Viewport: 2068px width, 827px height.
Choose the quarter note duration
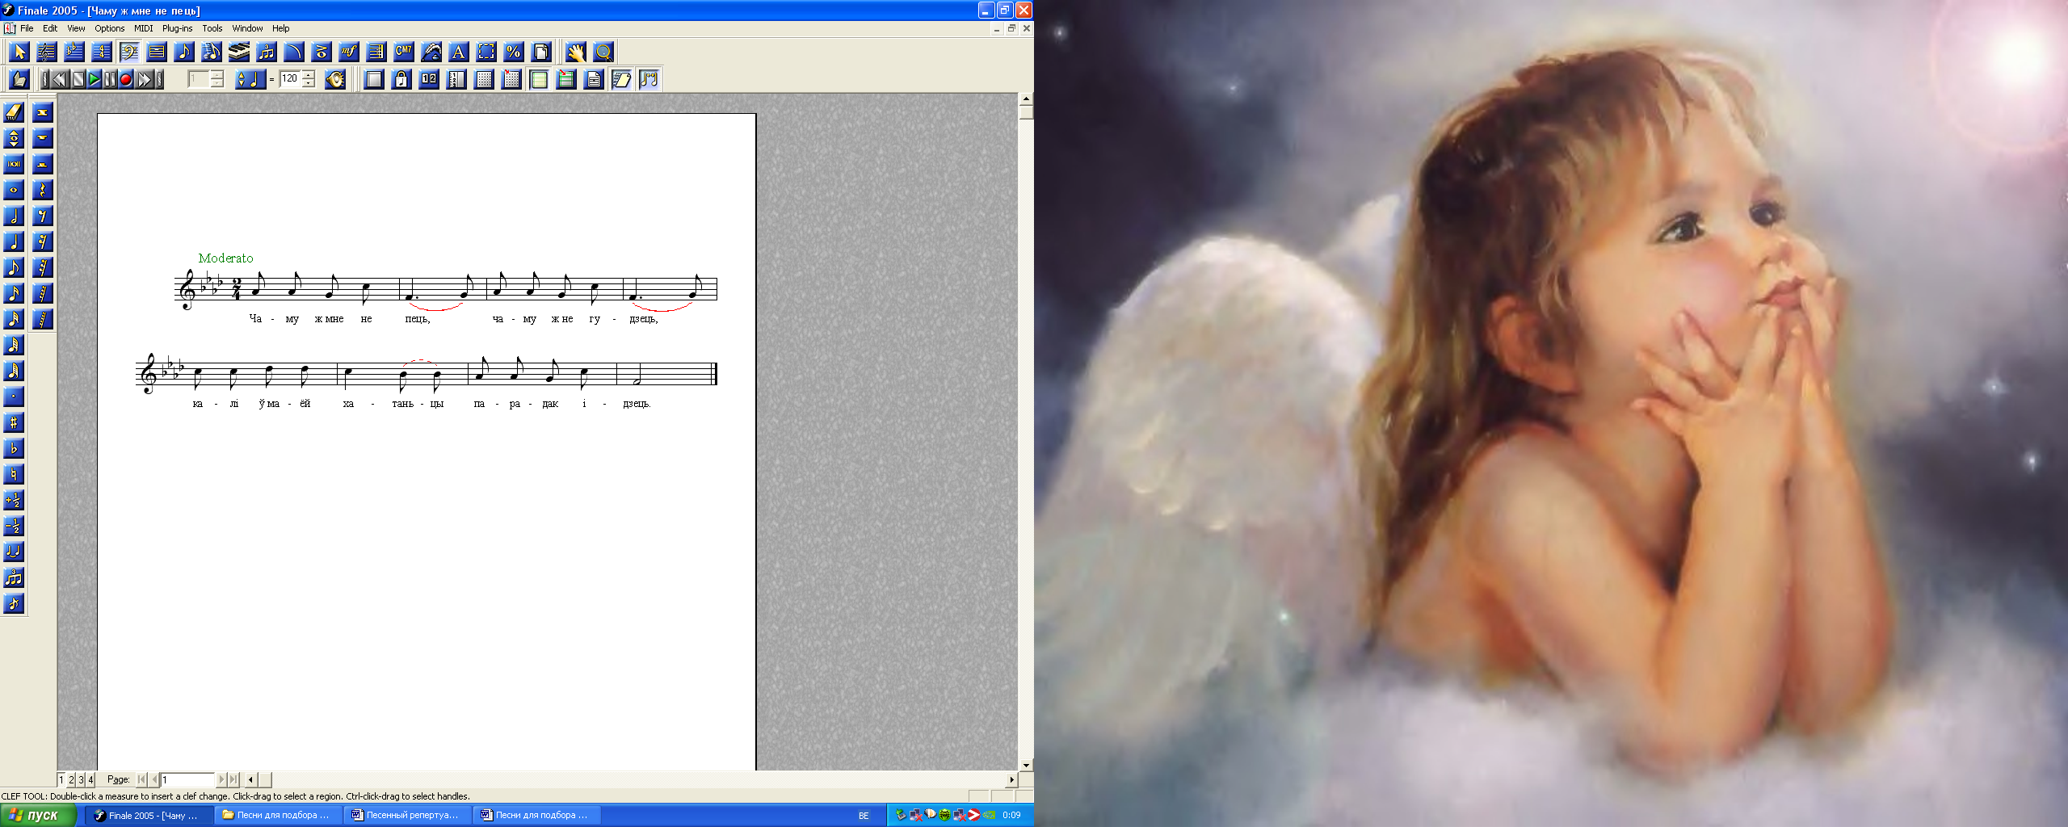14,241
